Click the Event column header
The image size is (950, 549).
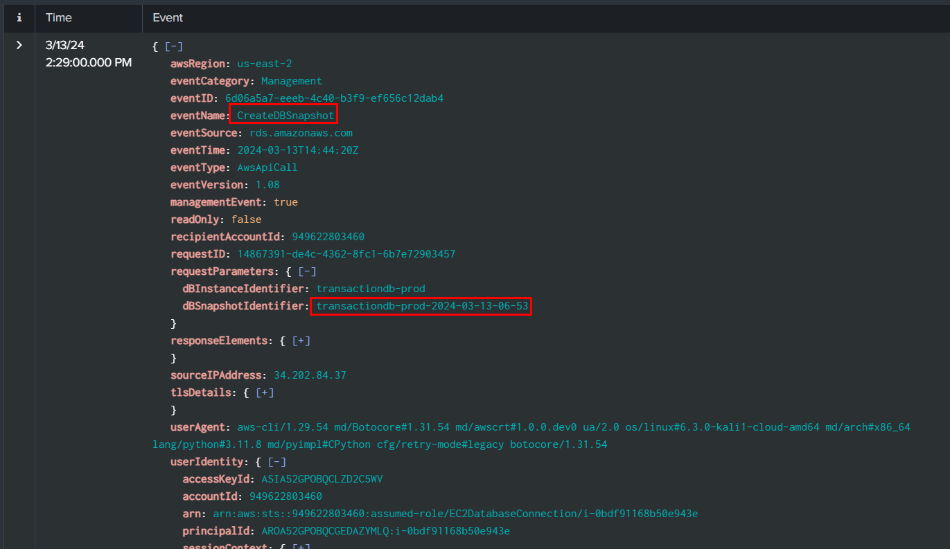pyautogui.click(x=168, y=18)
